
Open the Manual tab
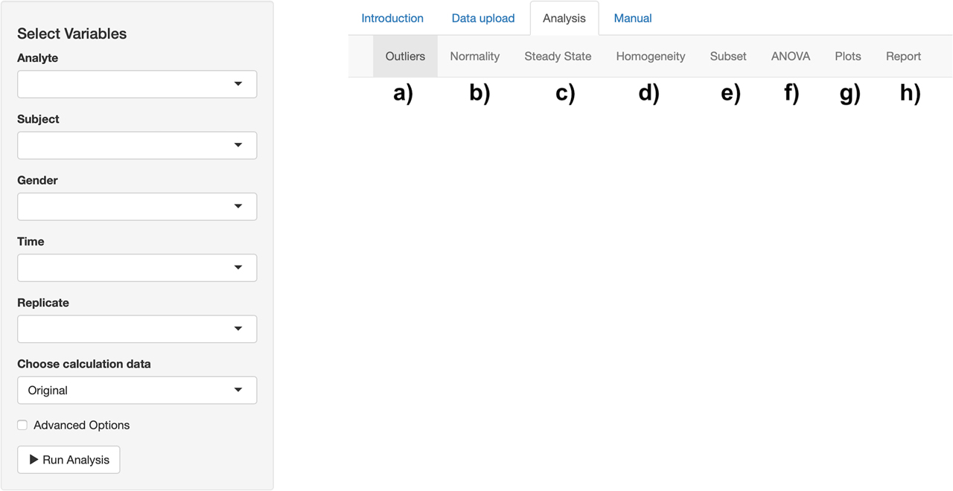(632, 18)
